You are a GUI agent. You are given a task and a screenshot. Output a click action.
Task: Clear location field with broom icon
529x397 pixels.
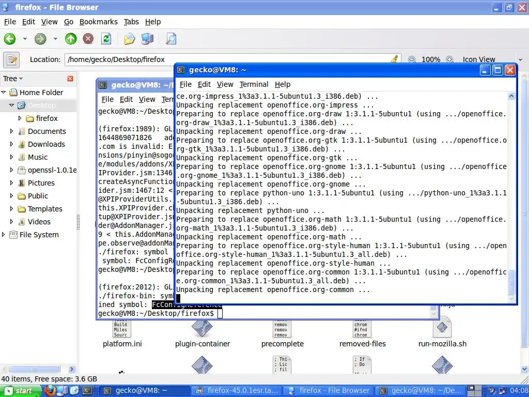coord(394,59)
